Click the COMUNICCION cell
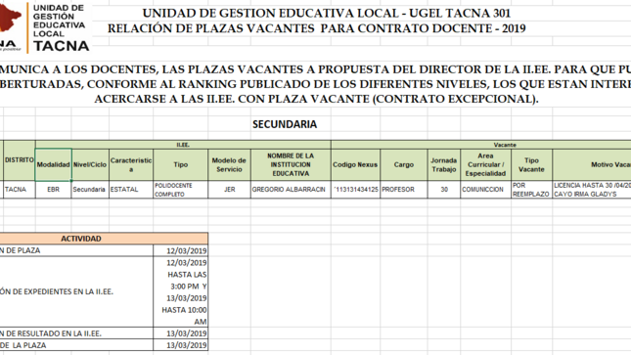Screen dimensions: 631x355 click(x=486, y=190)
